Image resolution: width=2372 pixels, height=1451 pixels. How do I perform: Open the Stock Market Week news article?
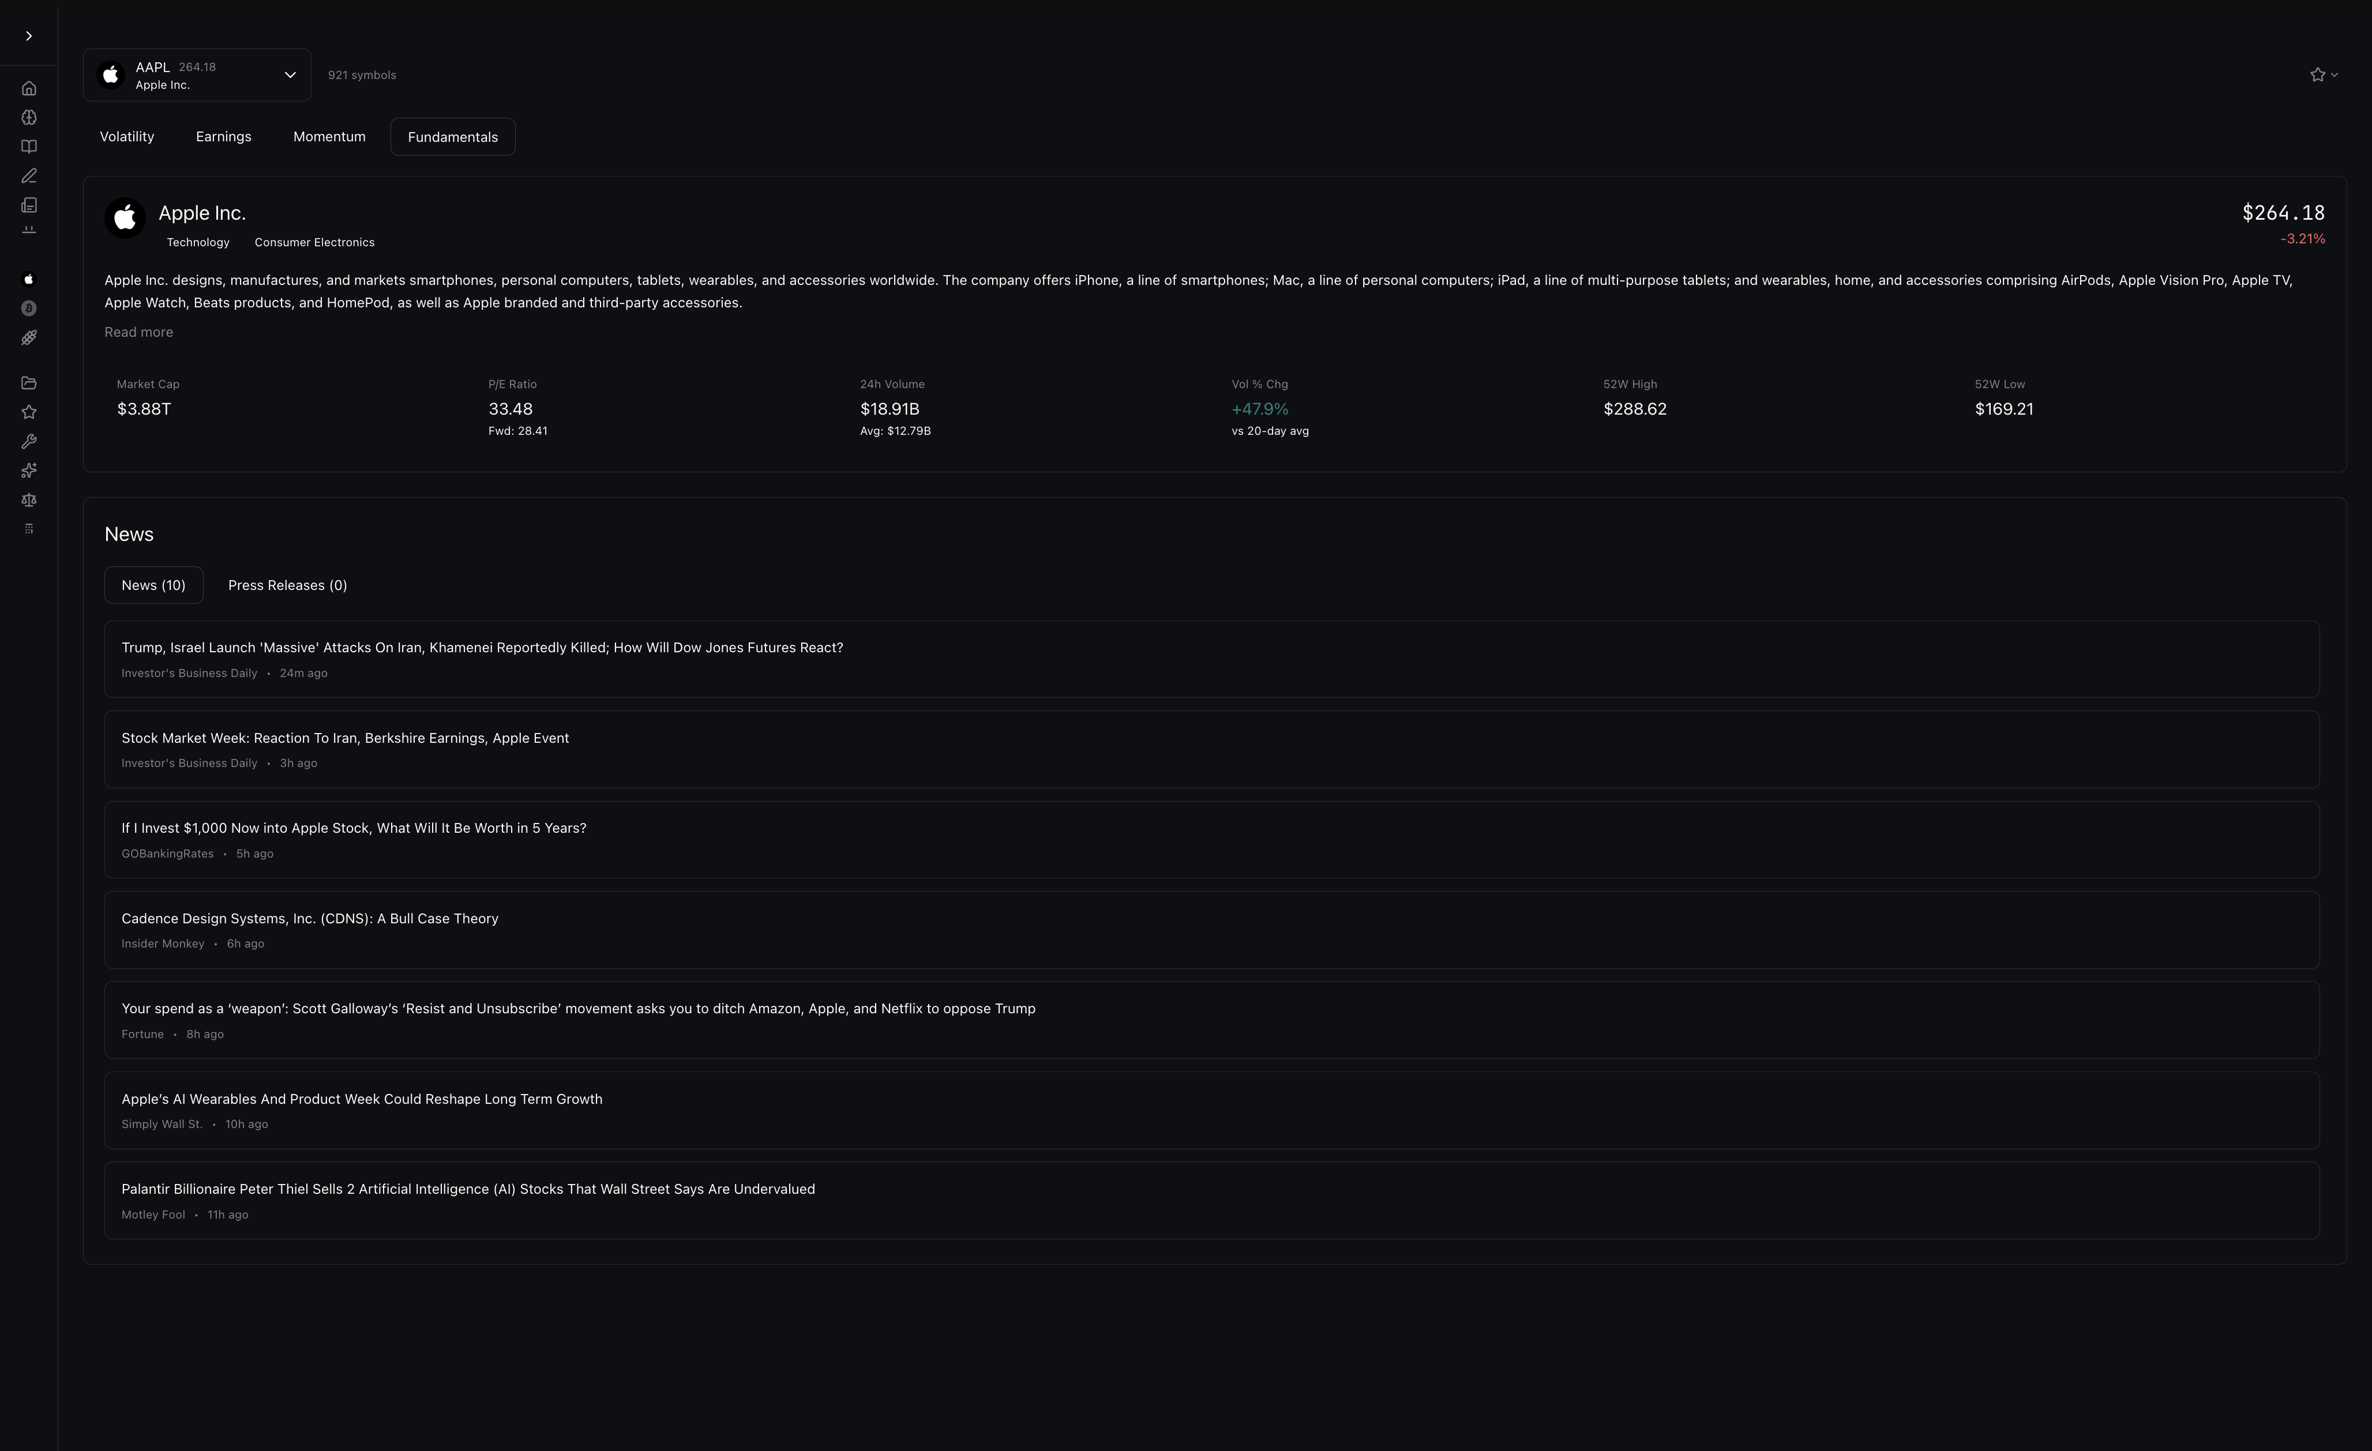pyautogui.click(x=344, y=738)
